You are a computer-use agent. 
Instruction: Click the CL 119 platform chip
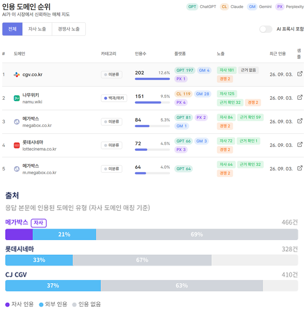(x=183, y=94)
